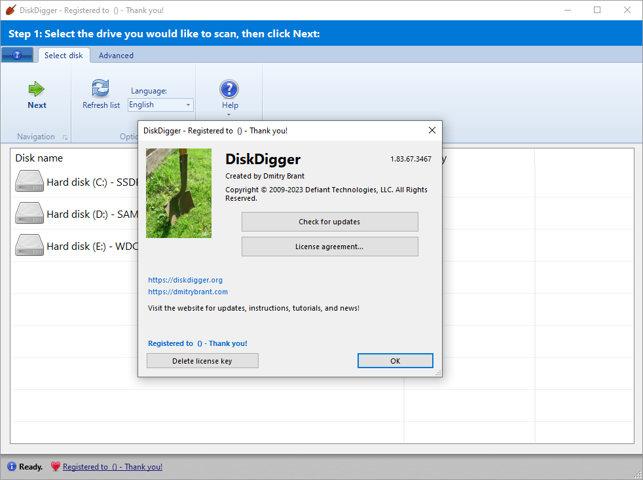Confirm the About dialog with OK
643x480 pixels.
[395, 361]
